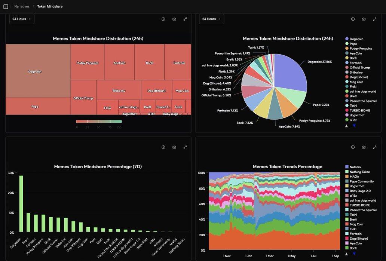Toggle ai16z in pie chart legend
The height and width of the screenshot is (261, 386).
click(x=351, y=120)
